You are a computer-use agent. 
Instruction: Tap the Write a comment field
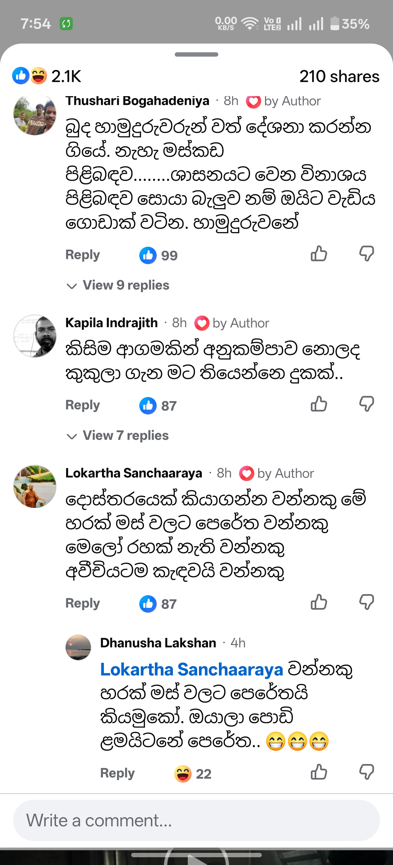pyautogui.click(x=196, y=820)
